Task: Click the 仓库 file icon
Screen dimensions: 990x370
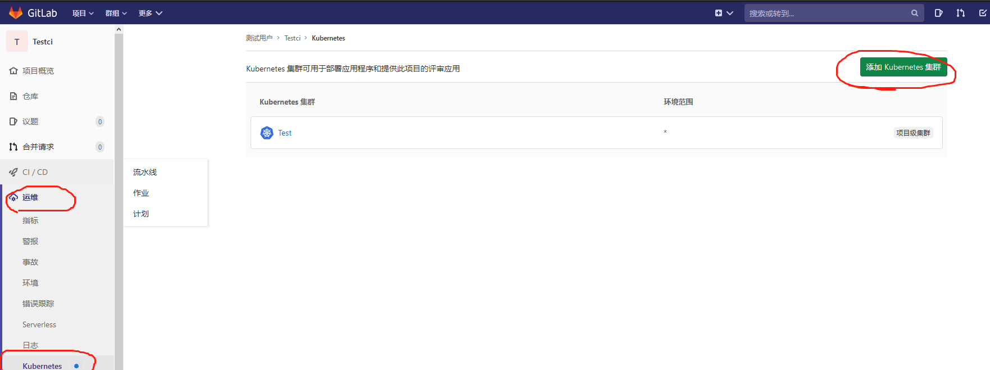Action: (13, 96)
